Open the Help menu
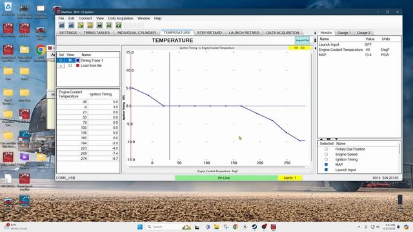 click(x=157, y=19)
